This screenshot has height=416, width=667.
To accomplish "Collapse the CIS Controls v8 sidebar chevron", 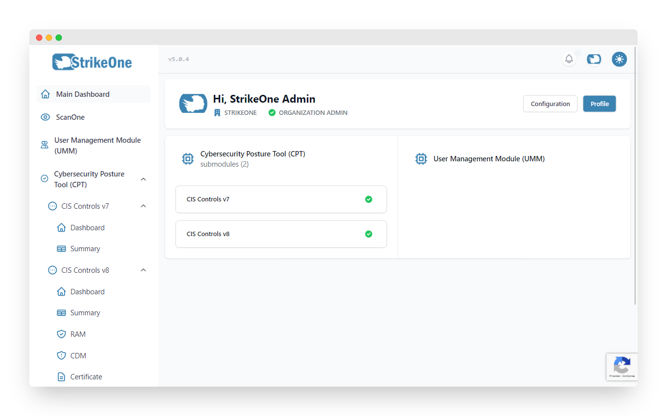I will click(143, 270).
